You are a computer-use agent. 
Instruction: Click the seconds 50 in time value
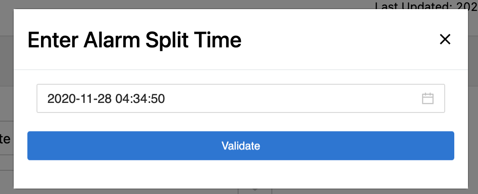pyautogui.click(x=158, y=99)
